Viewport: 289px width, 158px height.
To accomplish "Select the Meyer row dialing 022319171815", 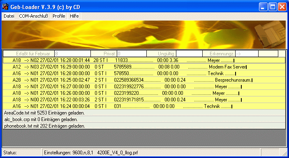I will (x=144, y=100).
